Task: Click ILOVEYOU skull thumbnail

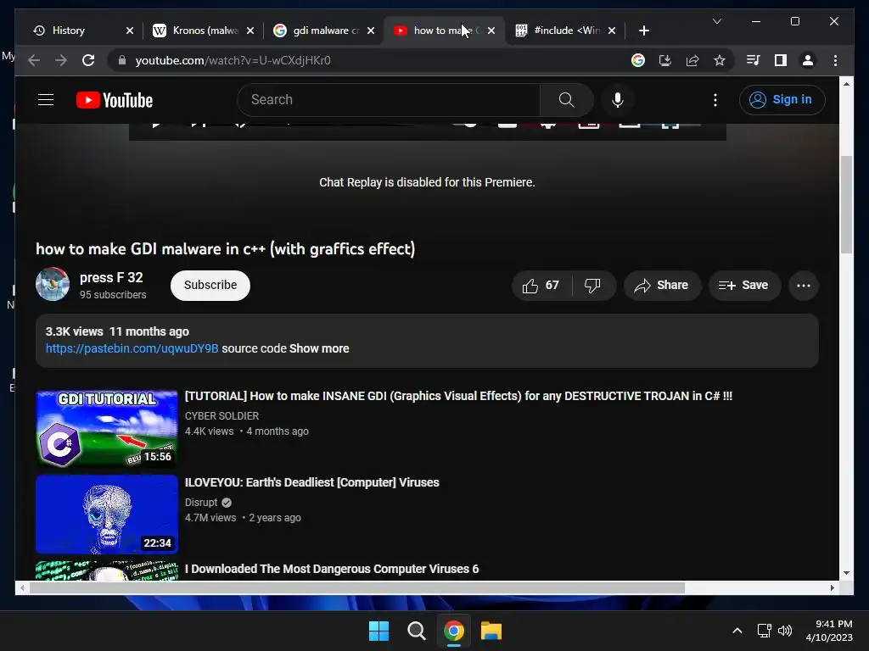Action: click(106, 515)
